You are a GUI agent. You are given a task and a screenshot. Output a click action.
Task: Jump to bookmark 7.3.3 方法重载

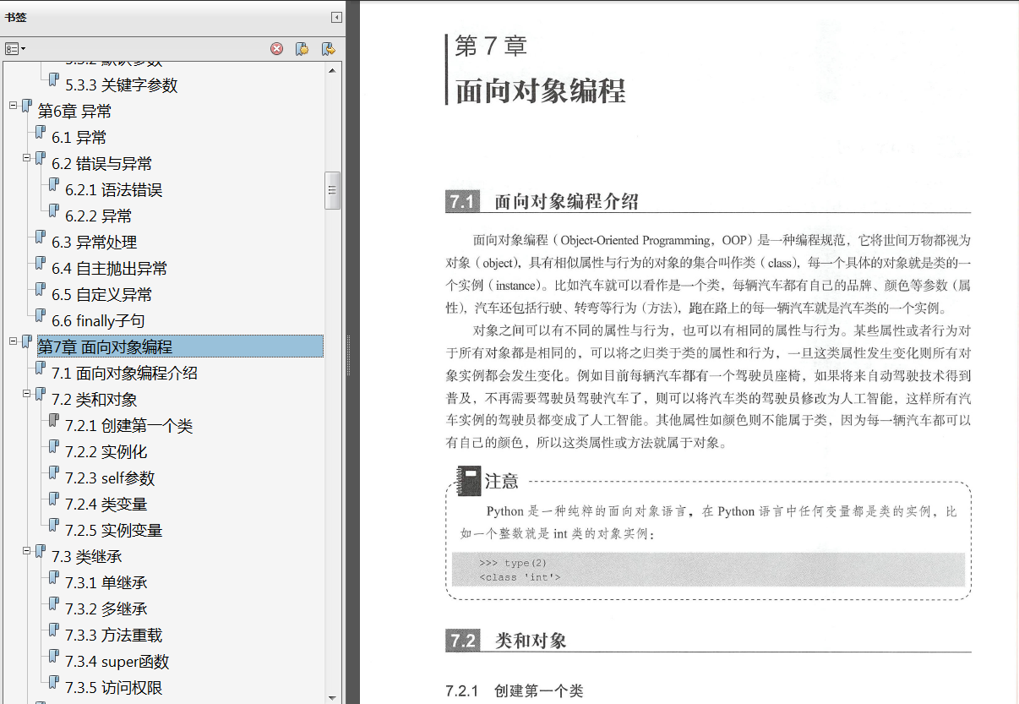click(x=113, y=636)
